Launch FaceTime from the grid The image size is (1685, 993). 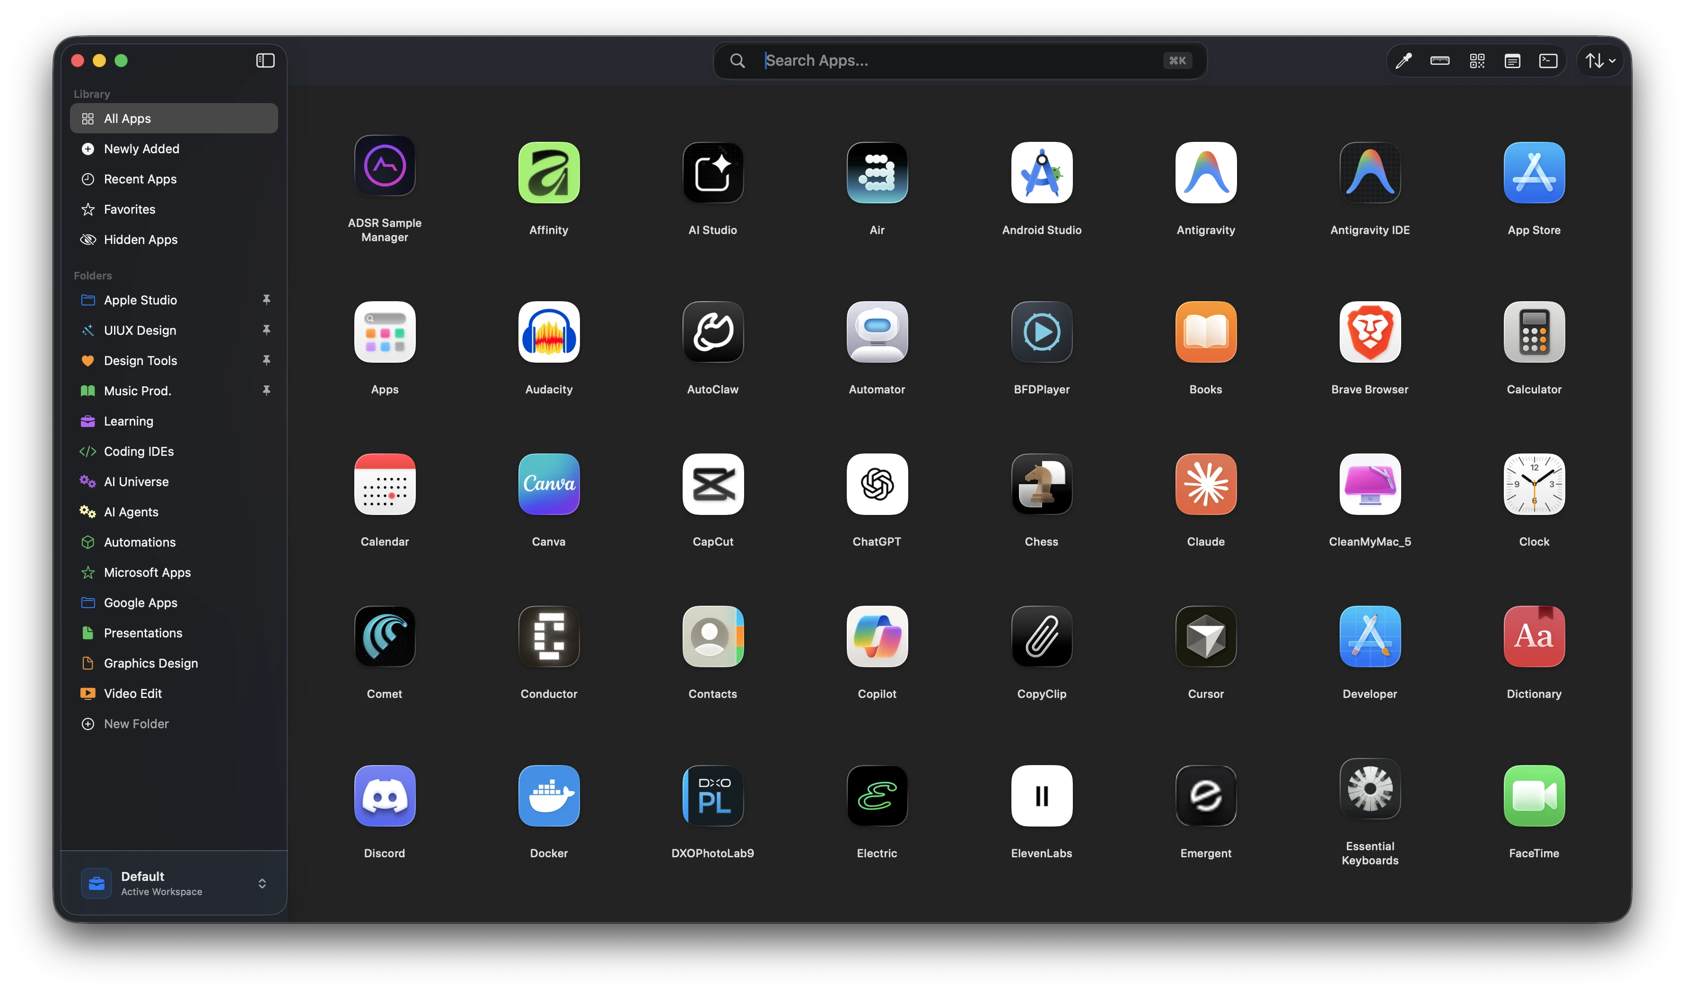click(x=1534, y=796)
